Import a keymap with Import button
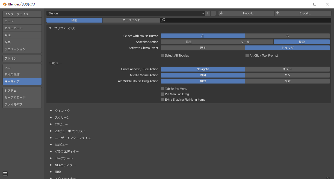Image resolution: width=334 pixels, height=179 pixels. coord(246,13)
